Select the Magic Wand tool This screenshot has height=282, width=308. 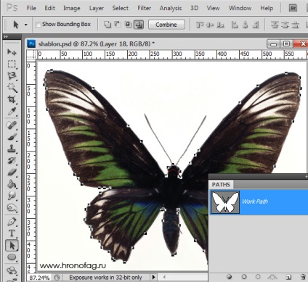coord(12,88)
